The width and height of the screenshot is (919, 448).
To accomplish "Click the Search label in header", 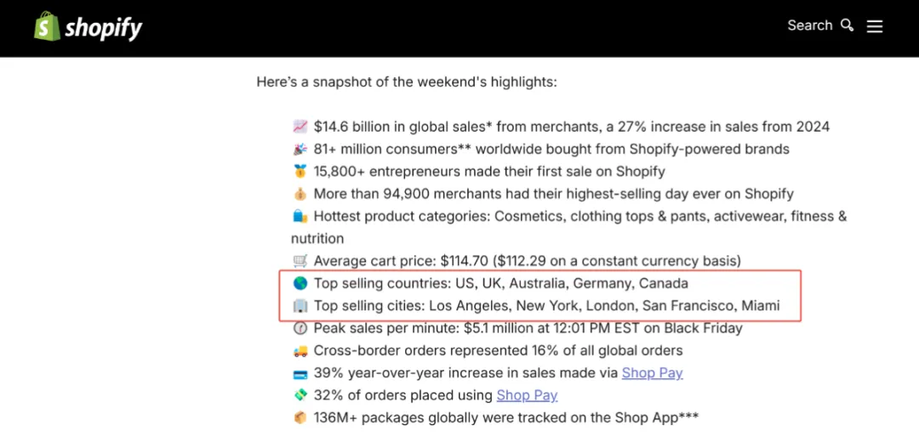I will (x=809, y=26).
